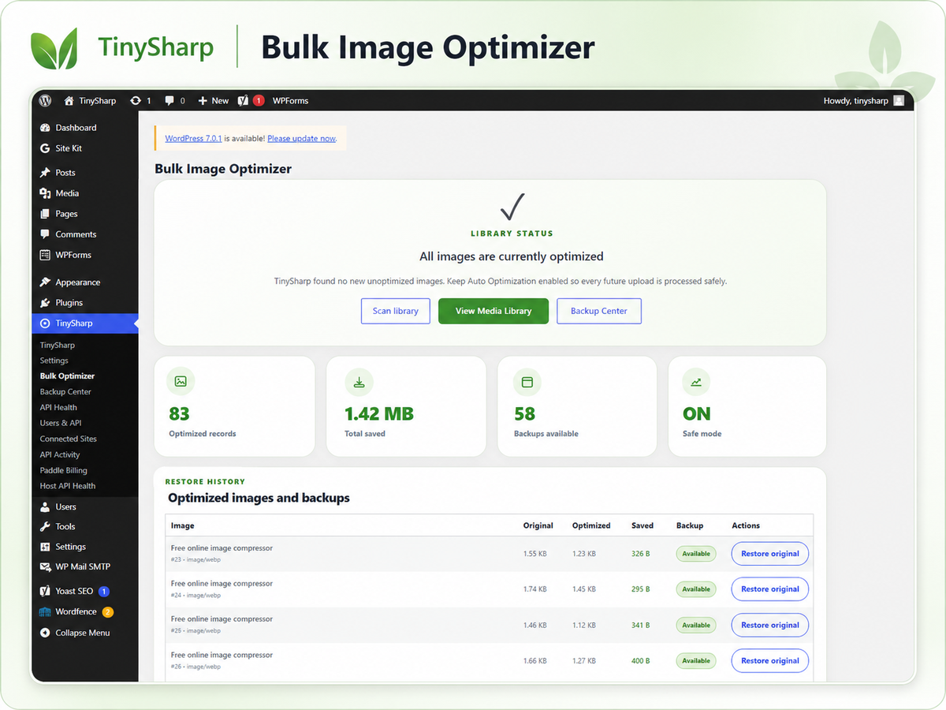Restore original for image #25
This screenshot has height=710, width=946.
pos(770,625)
